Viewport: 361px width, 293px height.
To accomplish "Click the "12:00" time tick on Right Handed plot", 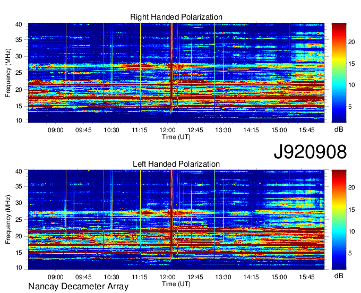I will 167,130.
